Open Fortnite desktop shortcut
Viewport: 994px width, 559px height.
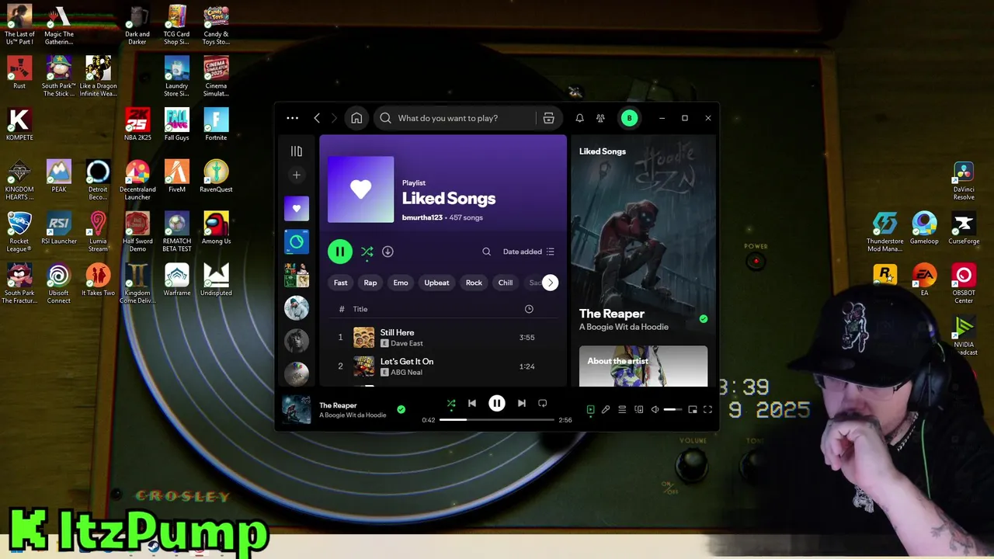click(216, 124)
